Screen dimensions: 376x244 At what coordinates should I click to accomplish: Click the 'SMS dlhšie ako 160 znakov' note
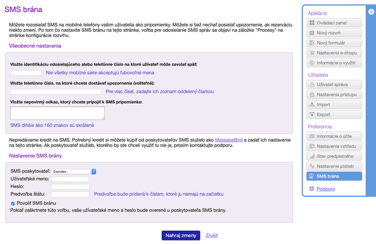[52, 125]
